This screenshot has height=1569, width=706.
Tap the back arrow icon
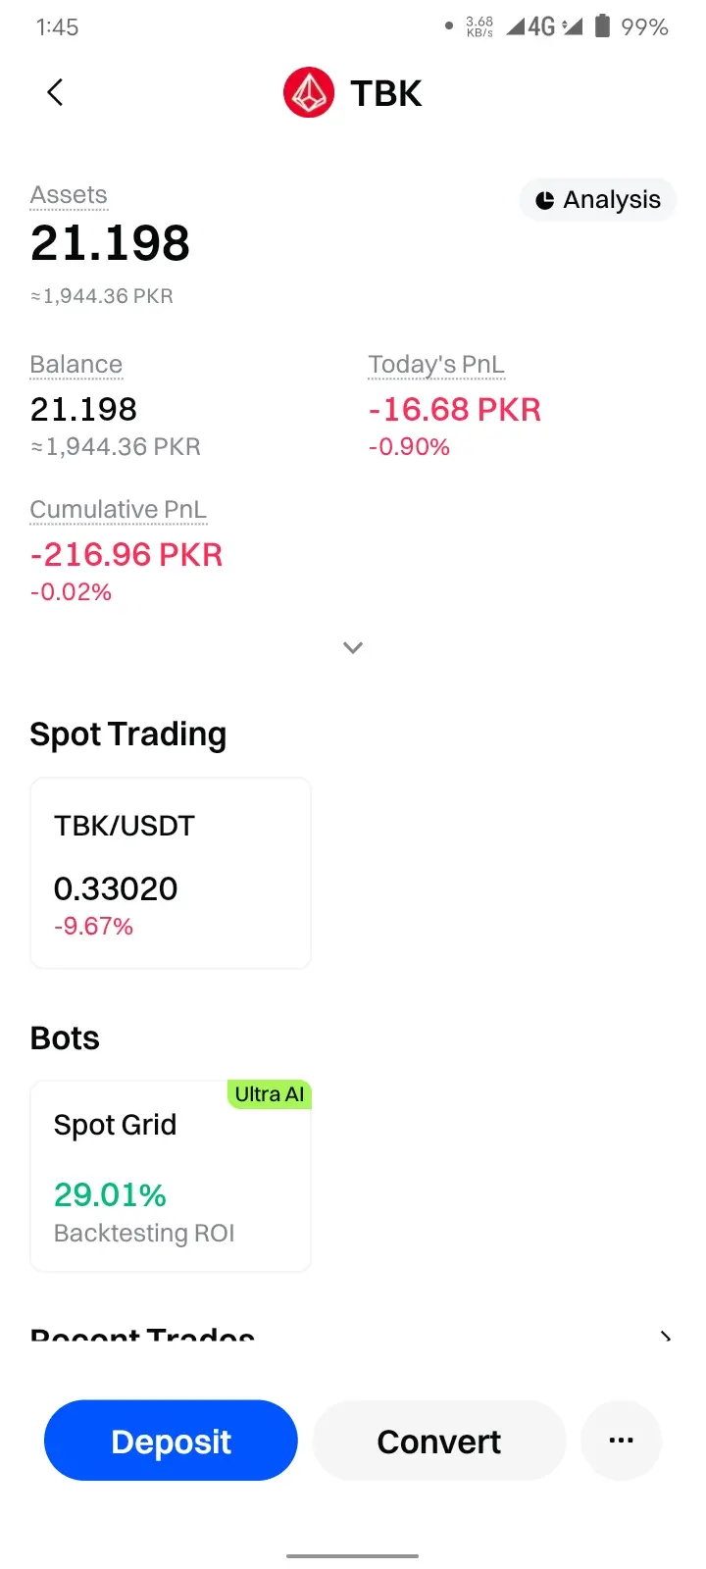tap(55, 92)
